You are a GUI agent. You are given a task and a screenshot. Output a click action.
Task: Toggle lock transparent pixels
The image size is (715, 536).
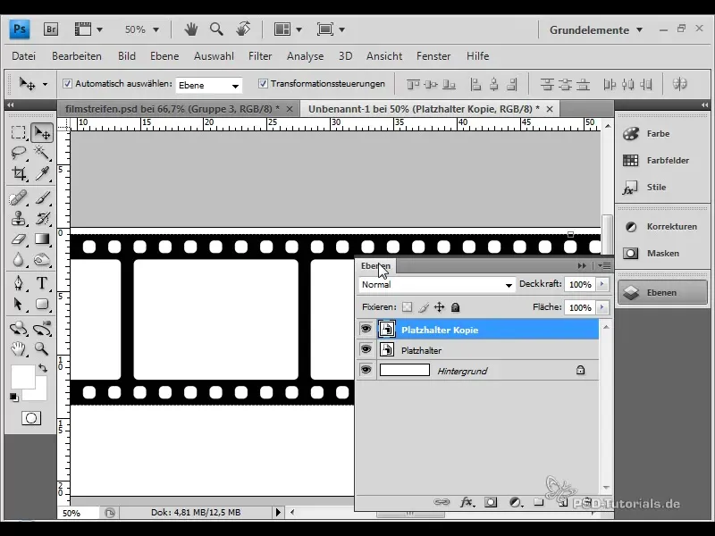408,307
